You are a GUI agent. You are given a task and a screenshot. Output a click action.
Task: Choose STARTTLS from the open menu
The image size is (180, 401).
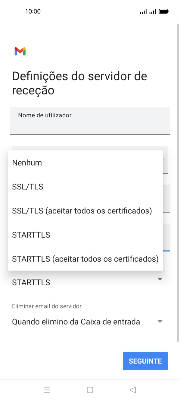click(31, 235)
